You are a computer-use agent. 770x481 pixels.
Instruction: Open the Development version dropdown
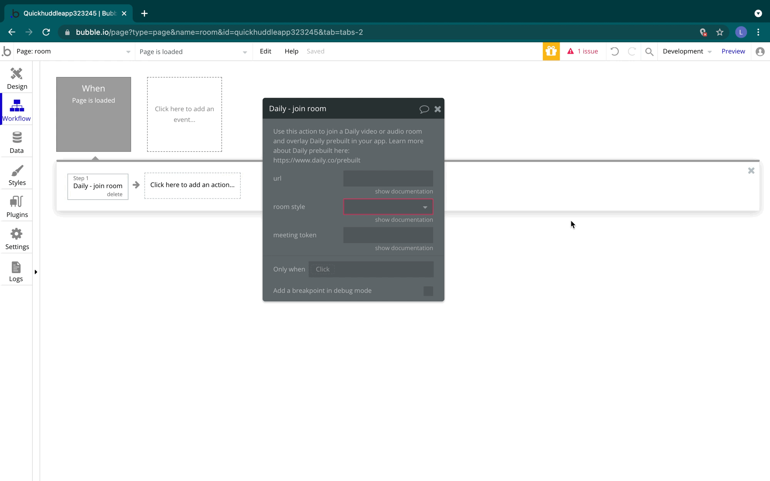click(687, 52)
